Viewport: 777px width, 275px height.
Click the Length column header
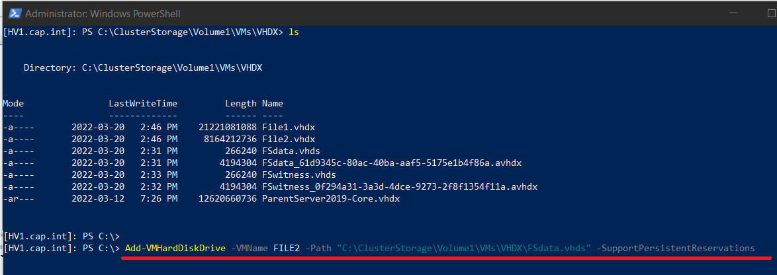click(x=241, y=103)
